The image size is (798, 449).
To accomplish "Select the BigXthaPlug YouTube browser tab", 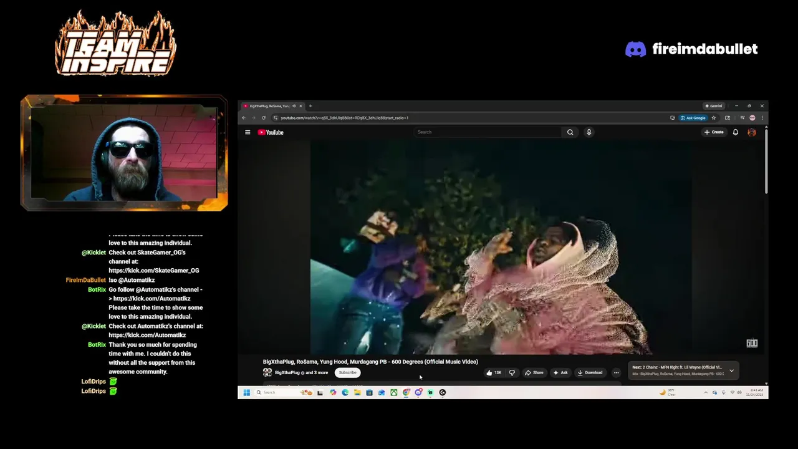I will [x=272, y=106].
